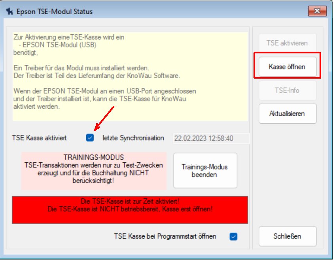The width and height of the screenshot is (333, 260).
Task: Close the Epson TSE-Modul Status window
Action: [x=316, y=11]
